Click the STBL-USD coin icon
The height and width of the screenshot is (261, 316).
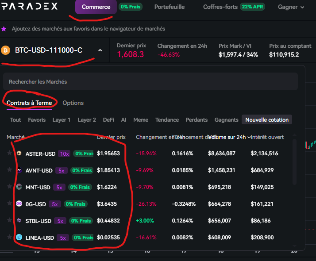(x=19, y=220)
